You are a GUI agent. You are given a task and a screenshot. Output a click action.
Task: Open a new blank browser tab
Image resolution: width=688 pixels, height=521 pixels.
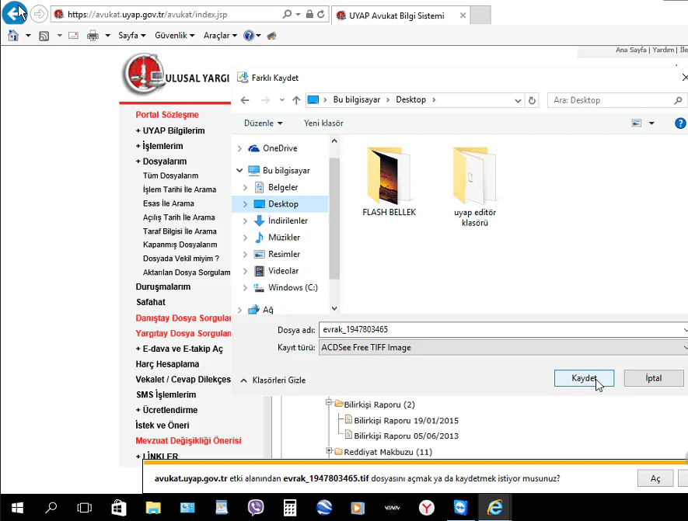481,16
